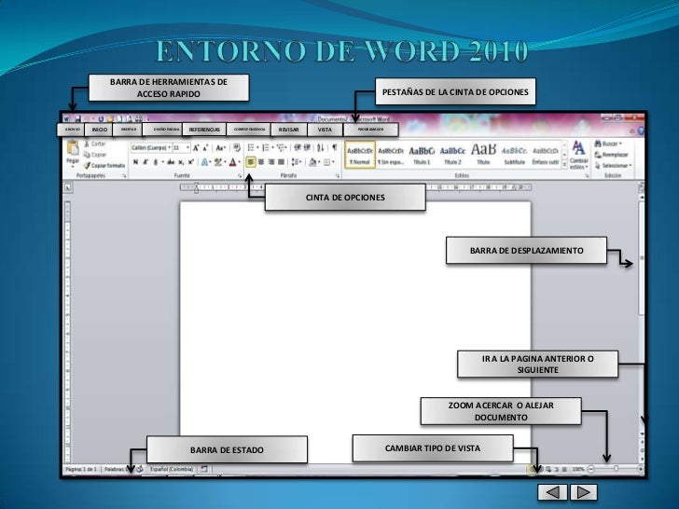The height and width of the screenshot is (509, 679).
Task: Click the decrease indent icon
Action: coord(298,148)
